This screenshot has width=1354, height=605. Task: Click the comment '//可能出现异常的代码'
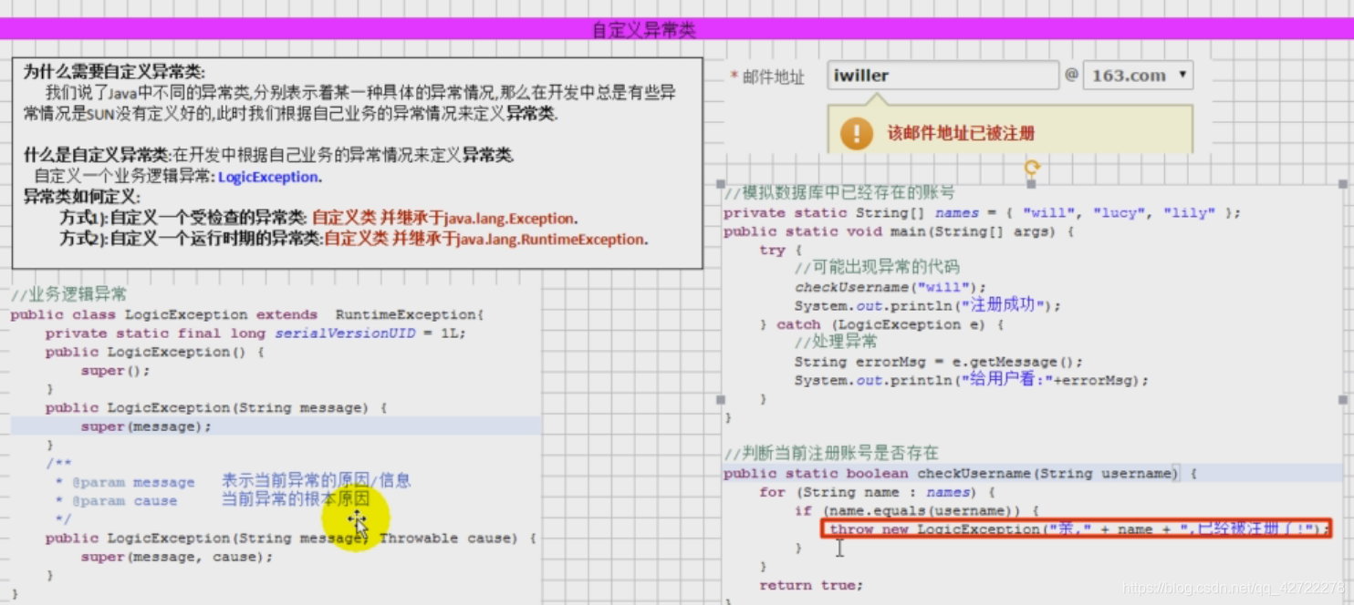pyautogui.click(x=877, y=268)
